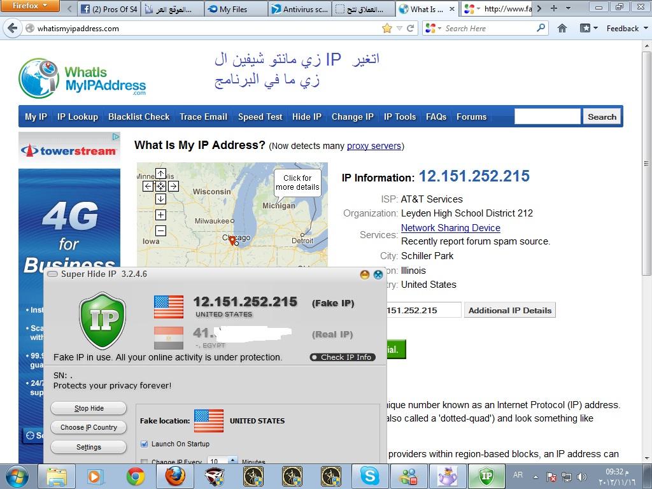Click the Additional IP Details button
The height and width of the screenshot is (489, 652).
pos(510,310)
